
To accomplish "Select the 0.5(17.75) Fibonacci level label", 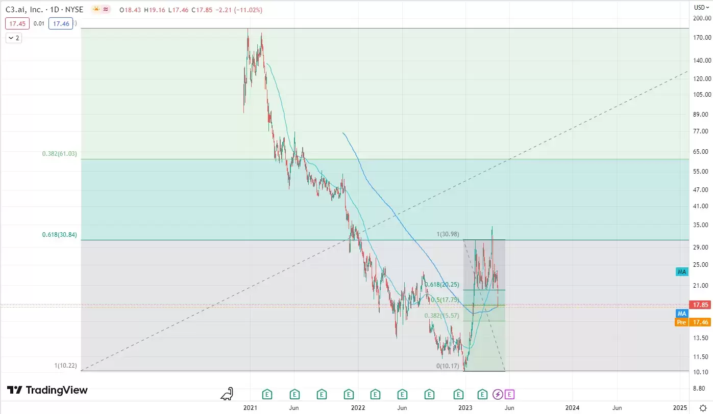I will pos(445,300).
